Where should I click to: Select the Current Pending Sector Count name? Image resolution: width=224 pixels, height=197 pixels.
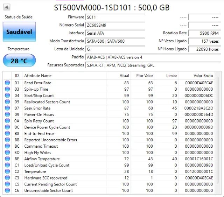click(x=50, y=184)
